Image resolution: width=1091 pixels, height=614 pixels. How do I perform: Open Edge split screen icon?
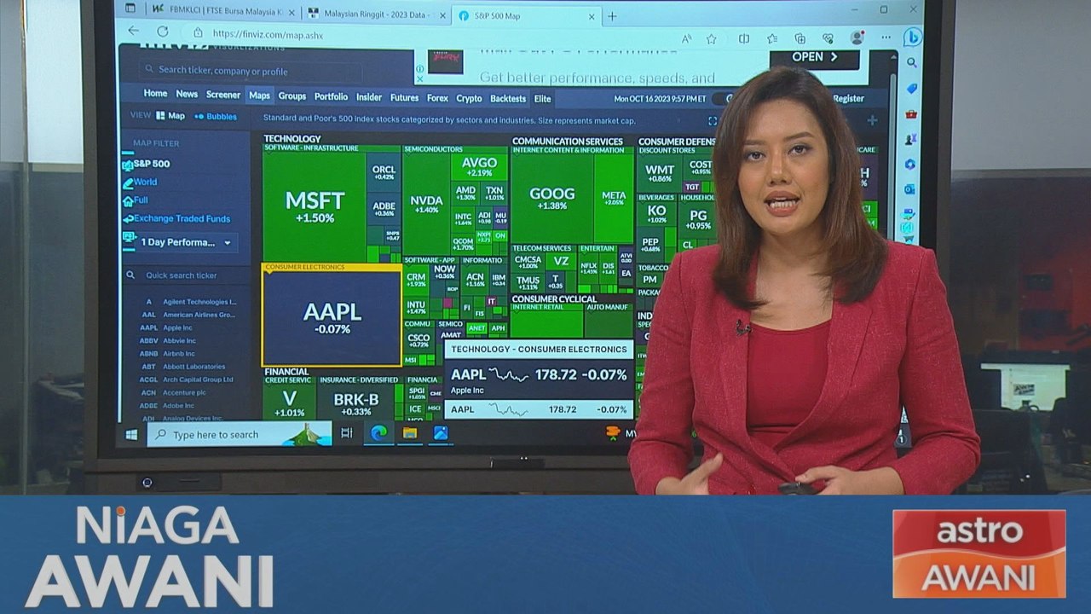744,38
